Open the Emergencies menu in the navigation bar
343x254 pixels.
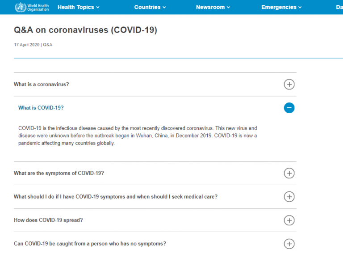pos(281,7)
